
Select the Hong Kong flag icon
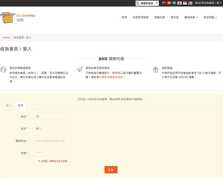coord(169,3)
